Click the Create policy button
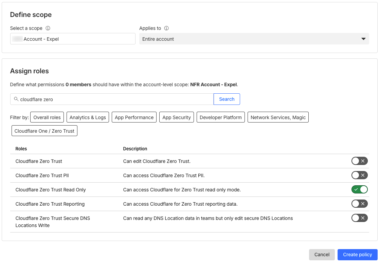This screenshot has height=262, width=379. [358, 255]
